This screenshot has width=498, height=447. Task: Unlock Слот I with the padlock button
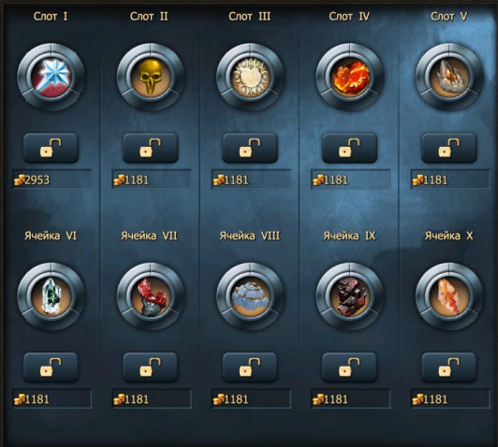point(51,148)
